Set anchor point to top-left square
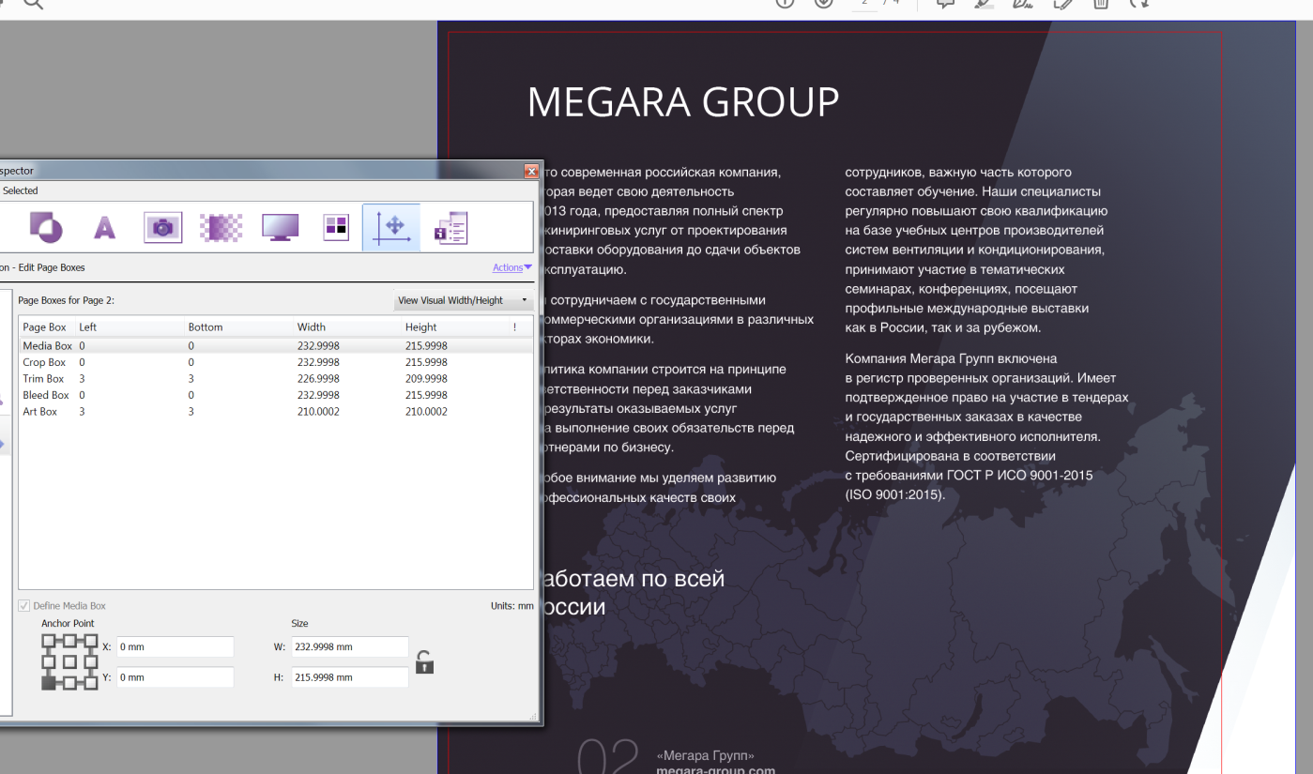Screen dimensions: 1313x774 click(x=48, y=640)
